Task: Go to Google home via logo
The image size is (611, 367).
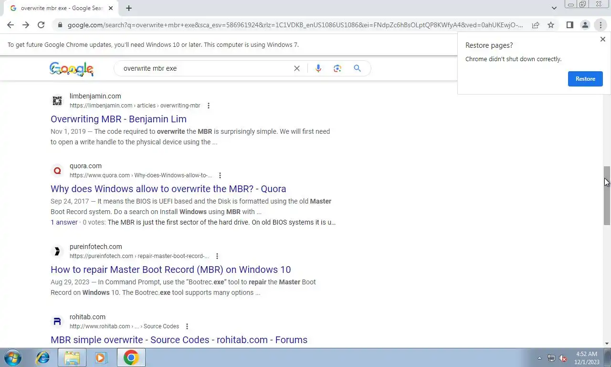Action: (72, 69)
